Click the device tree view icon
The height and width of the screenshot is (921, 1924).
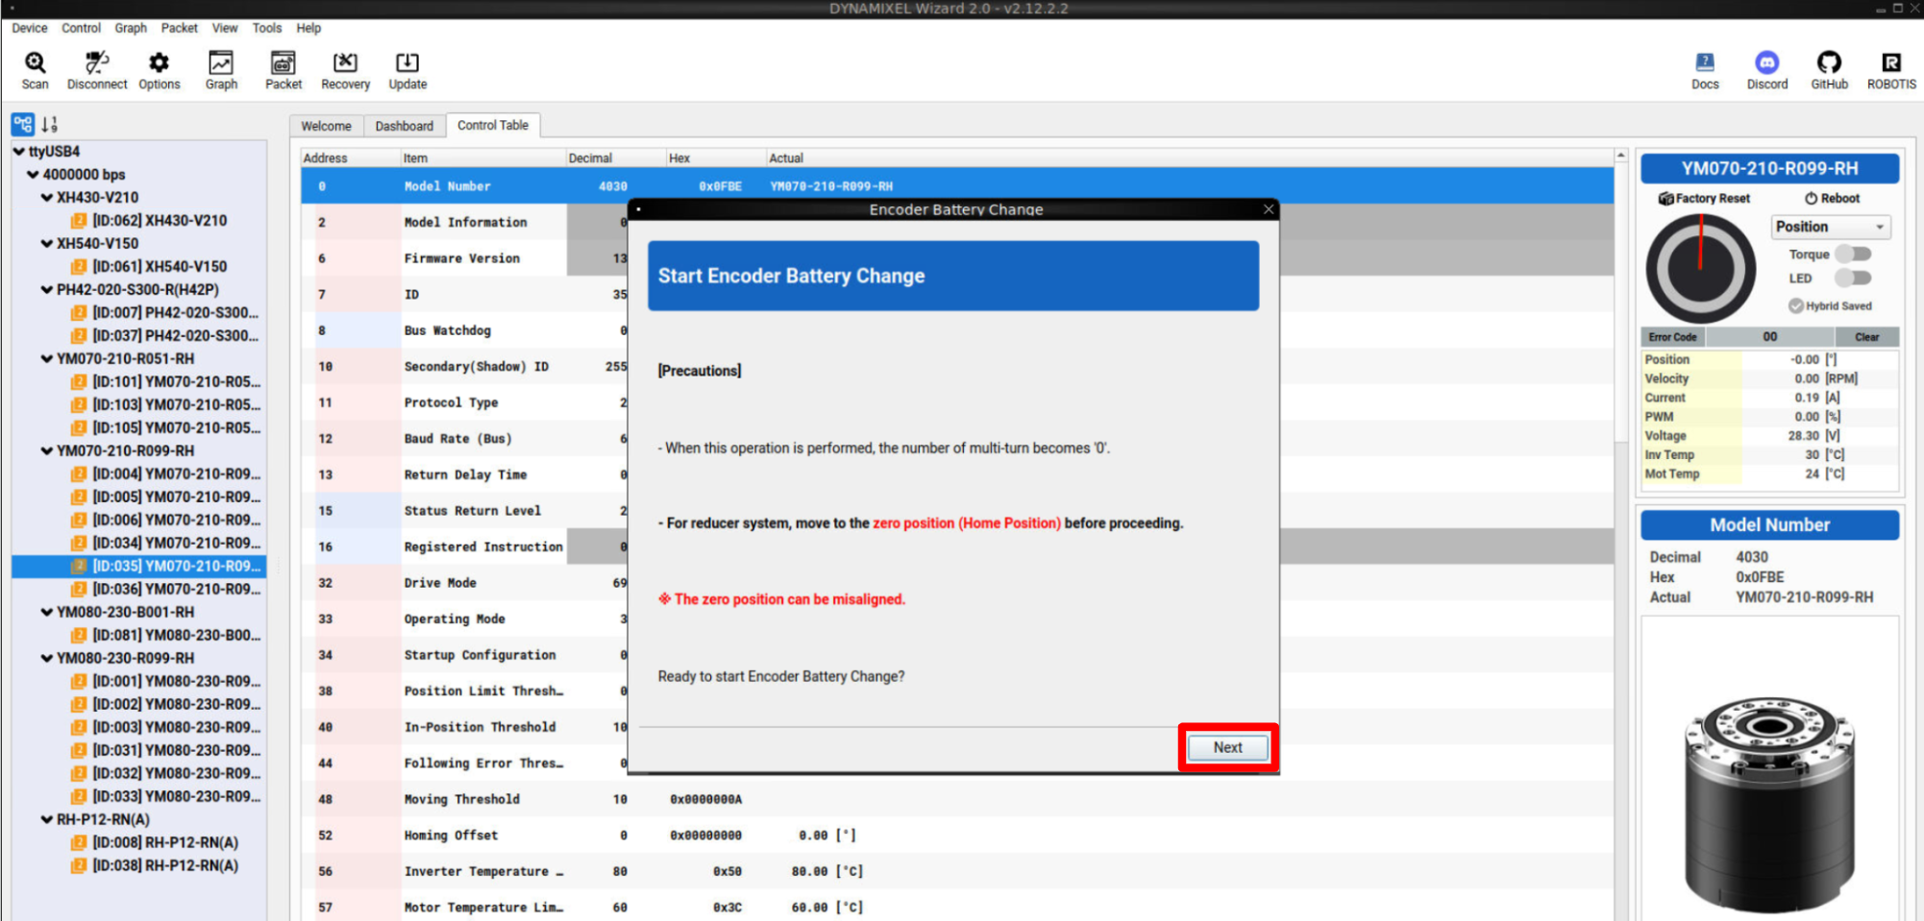(22, 124)
